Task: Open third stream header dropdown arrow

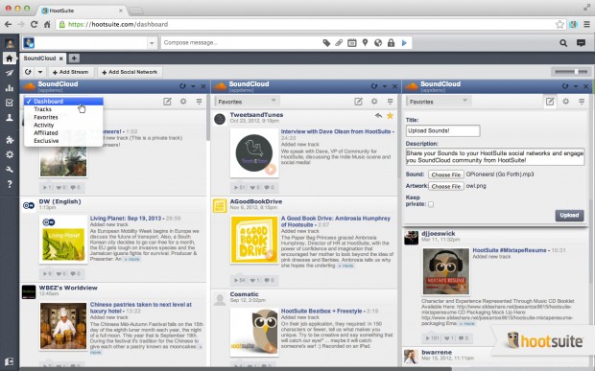Action: (x=576, y=86)
